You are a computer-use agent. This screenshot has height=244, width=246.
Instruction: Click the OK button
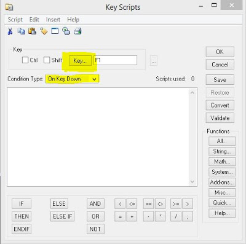[x=220, y=52]
